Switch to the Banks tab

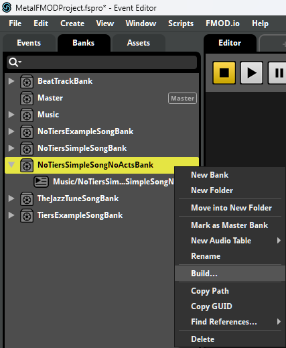(x=84, y=43)
